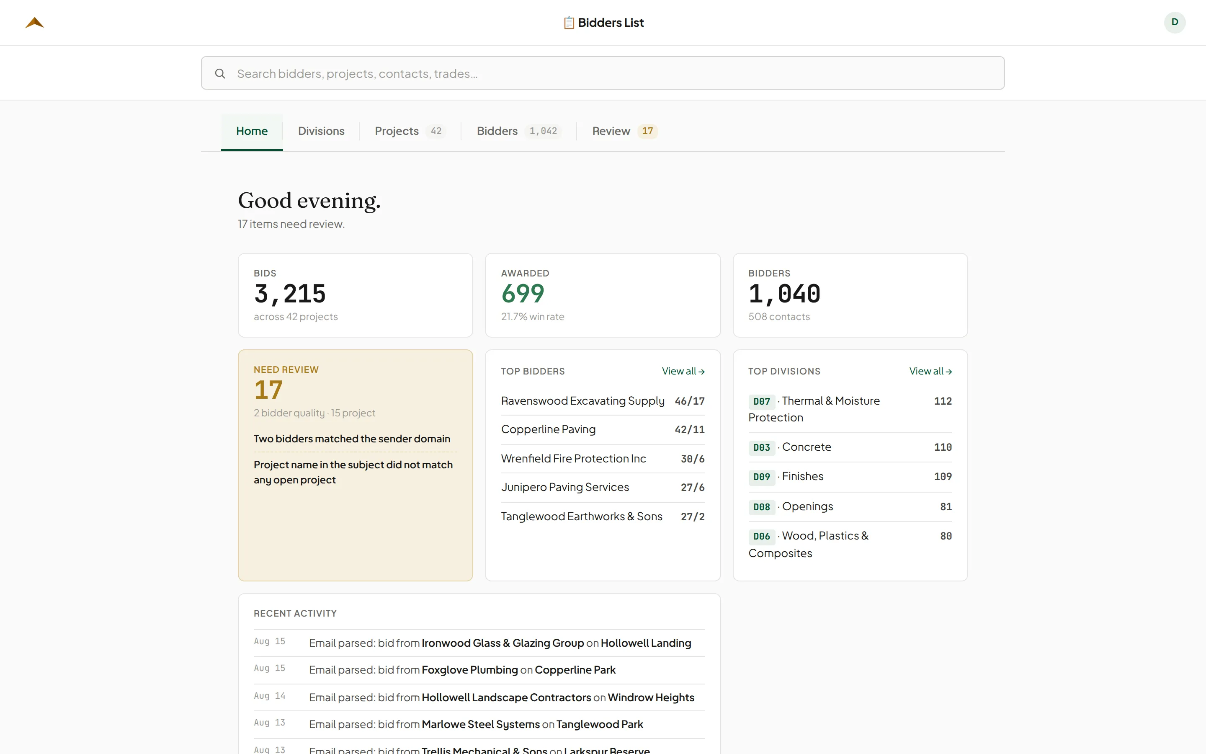1206x754 pixels.
Task: Open the Projects tab
Action: click(x=410, y=131)
